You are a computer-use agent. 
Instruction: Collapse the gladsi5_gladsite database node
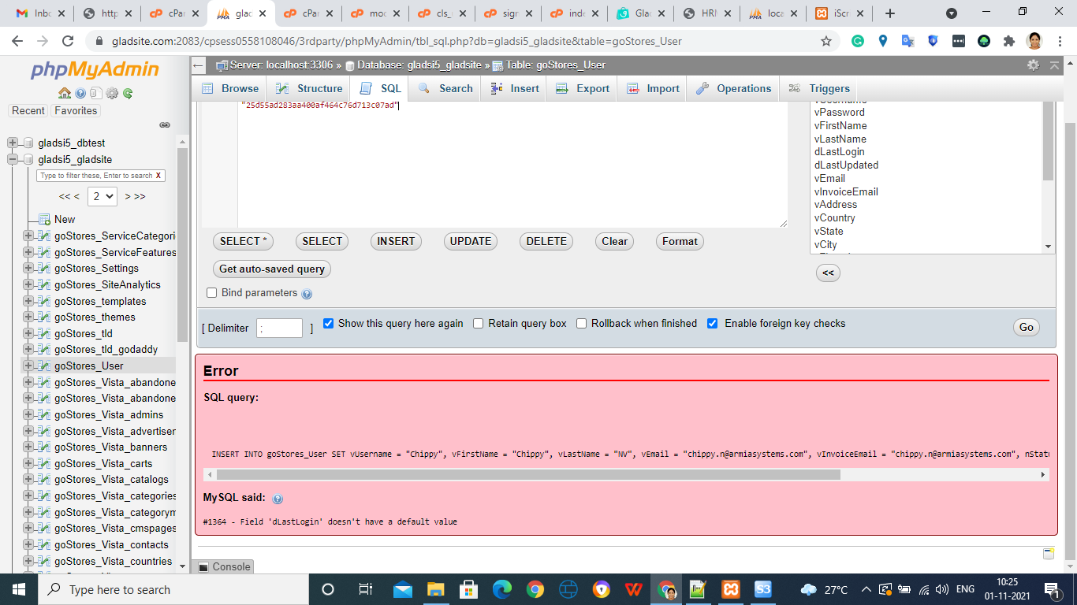(x=13, y=160)
